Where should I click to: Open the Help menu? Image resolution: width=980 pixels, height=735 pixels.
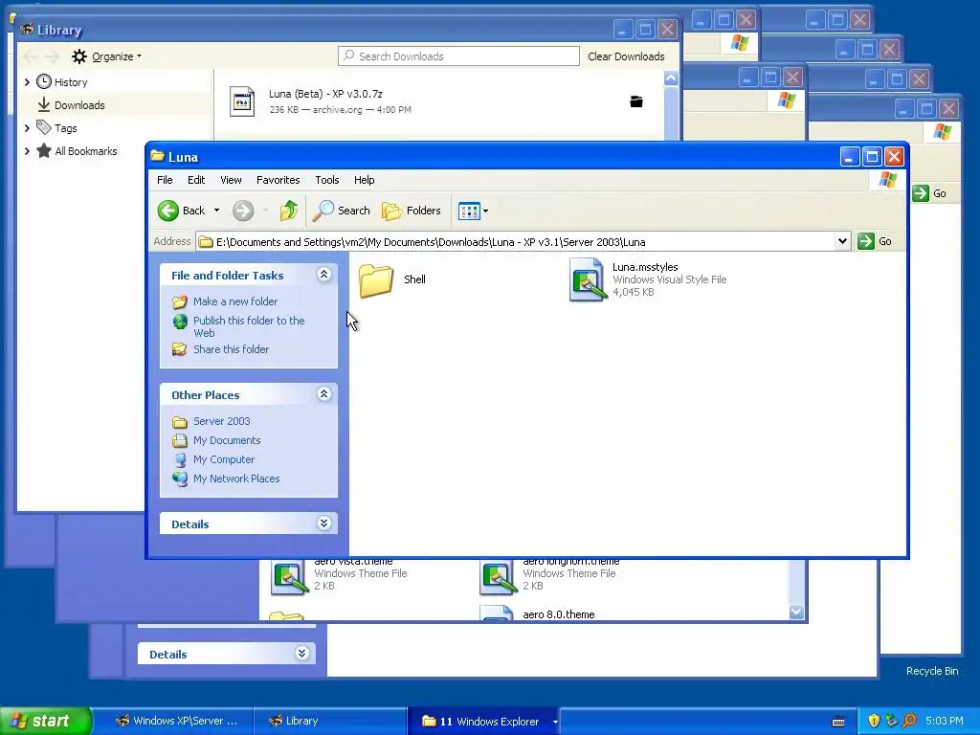(364, 180)
